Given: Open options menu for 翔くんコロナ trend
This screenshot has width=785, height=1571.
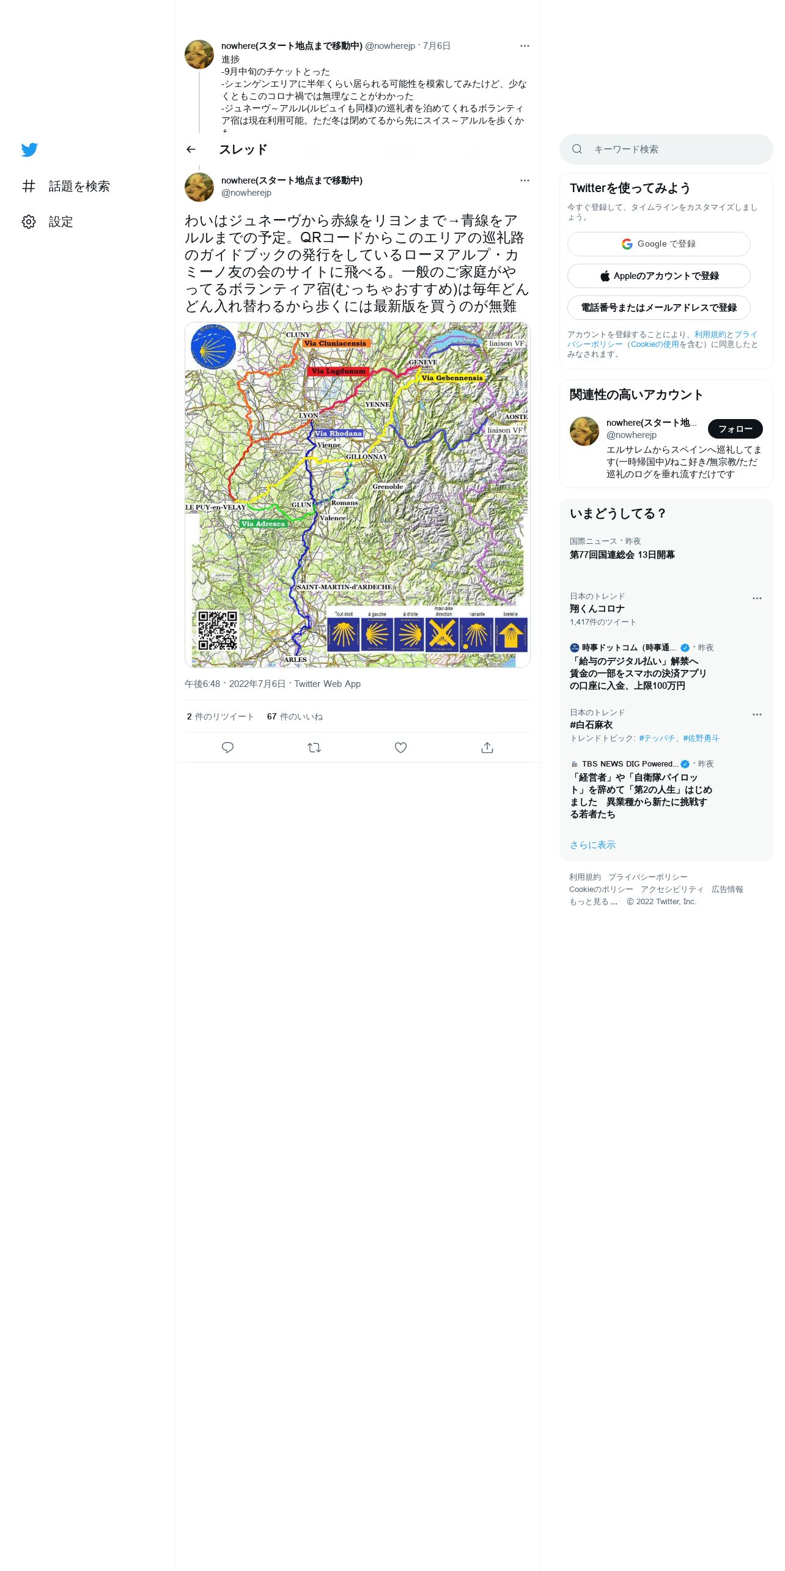Looking at the screenshot, I should (x=757, y=598).
